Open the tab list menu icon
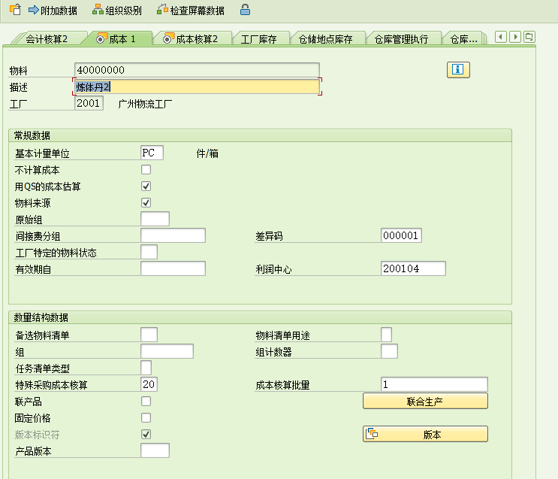Viewport: 558px width, 479px height. coord(529,37)
